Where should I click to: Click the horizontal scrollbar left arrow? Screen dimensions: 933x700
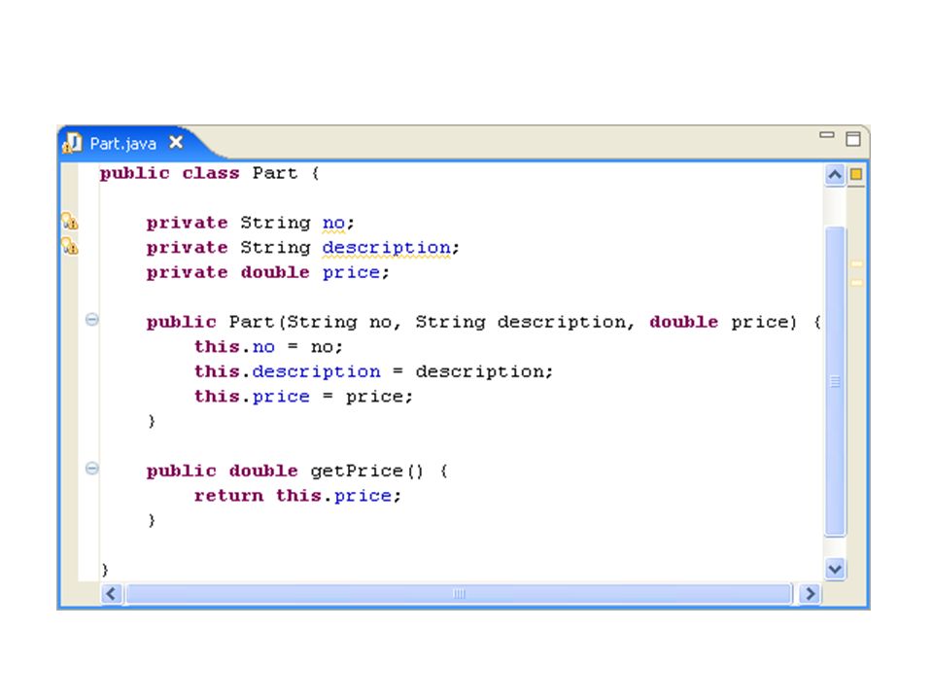pos(111,594)
